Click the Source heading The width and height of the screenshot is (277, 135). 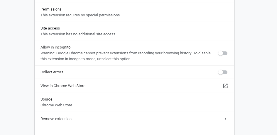pyautogui.click(x=46, y=99)
